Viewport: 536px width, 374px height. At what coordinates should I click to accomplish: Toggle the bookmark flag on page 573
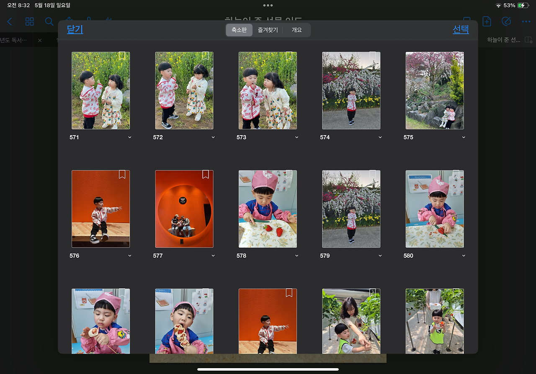289,56
